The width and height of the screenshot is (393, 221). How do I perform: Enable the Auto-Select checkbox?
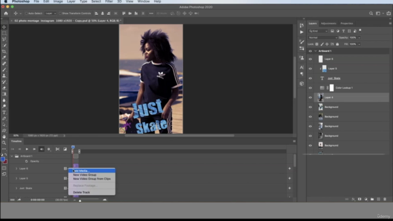tap(26, 14)
